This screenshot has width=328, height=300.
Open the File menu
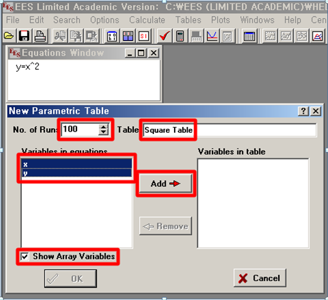[x=12, y=20]
